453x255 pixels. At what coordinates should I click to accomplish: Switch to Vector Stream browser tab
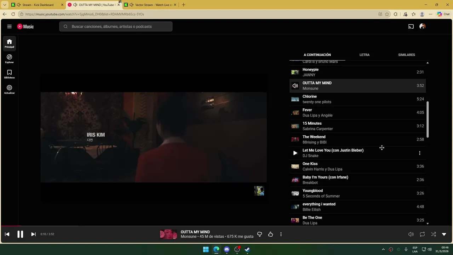point(151,5)
